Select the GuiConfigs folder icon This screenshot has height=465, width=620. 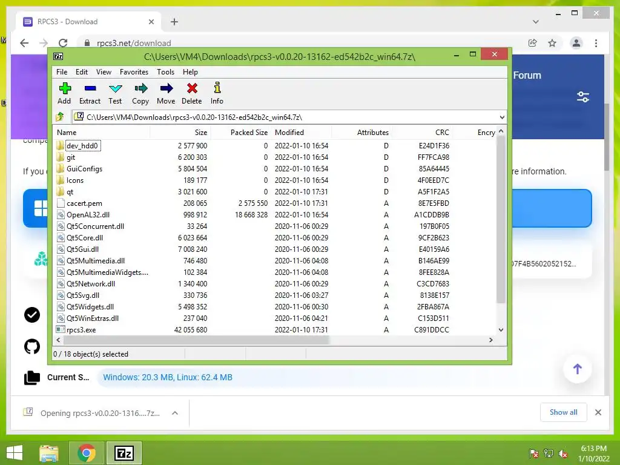pos(60,168)
